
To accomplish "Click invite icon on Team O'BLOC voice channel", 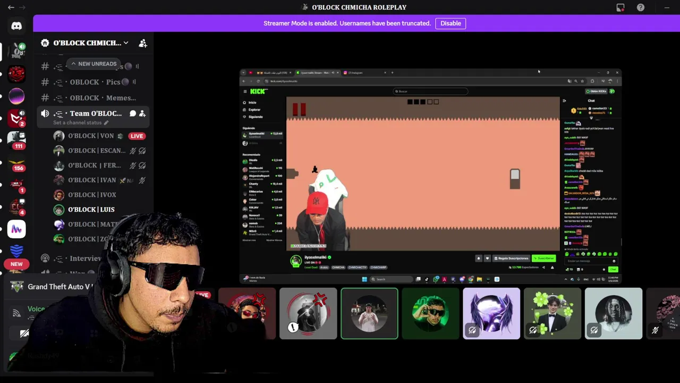I will pos(142,113).
